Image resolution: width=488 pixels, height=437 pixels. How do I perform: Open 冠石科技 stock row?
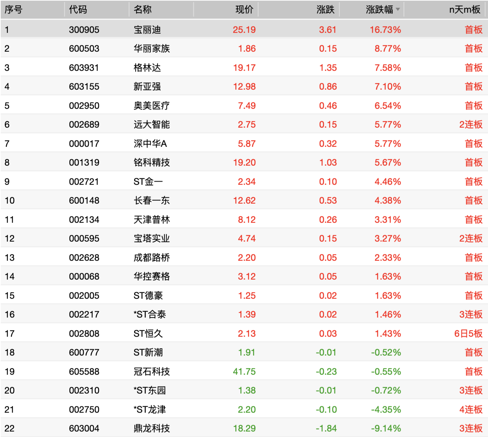coord(151,372)
